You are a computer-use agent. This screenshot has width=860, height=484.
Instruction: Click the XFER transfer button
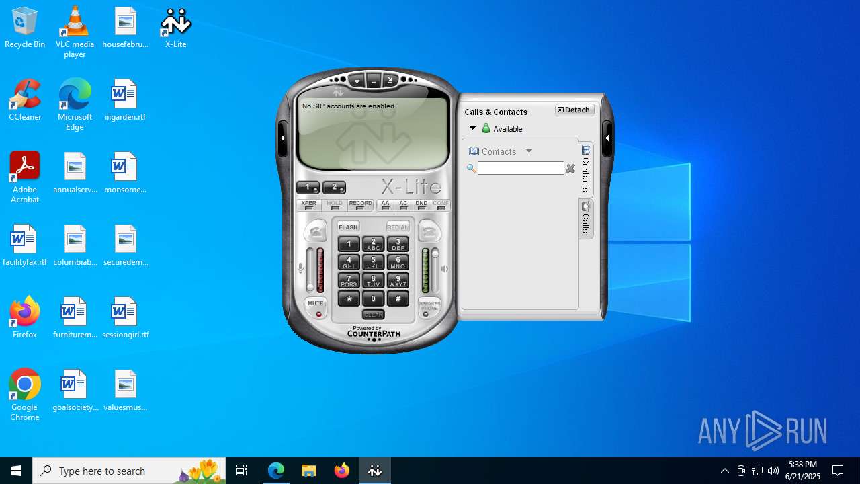pyautogui.click(x=309, y=205)
